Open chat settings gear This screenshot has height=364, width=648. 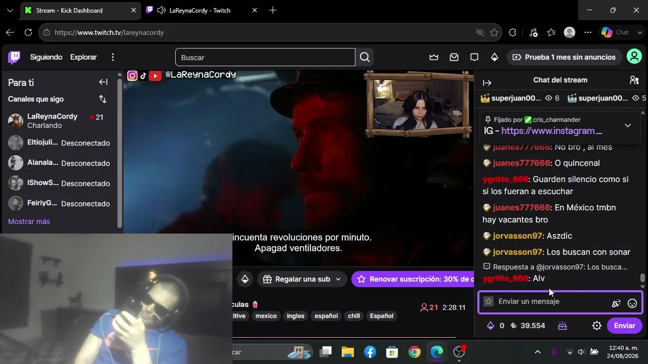(x=597, y=326)
